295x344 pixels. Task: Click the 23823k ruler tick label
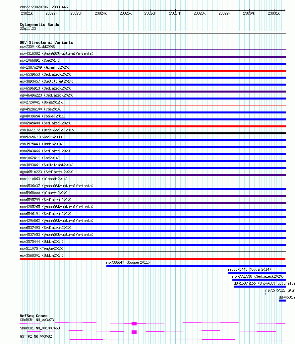tap(76, 13)
